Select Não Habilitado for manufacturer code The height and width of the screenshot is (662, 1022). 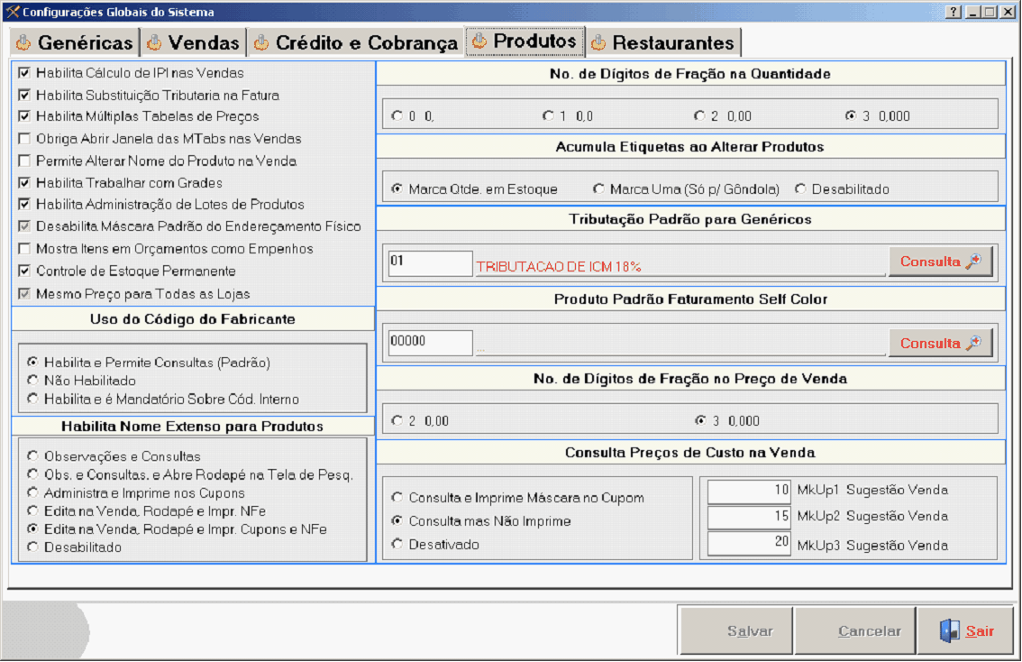point(33,381)
